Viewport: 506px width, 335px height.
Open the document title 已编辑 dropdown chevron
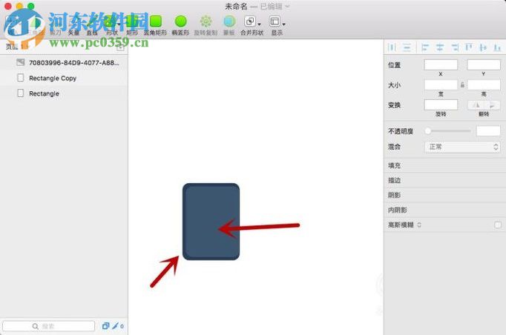click(287, 7)
